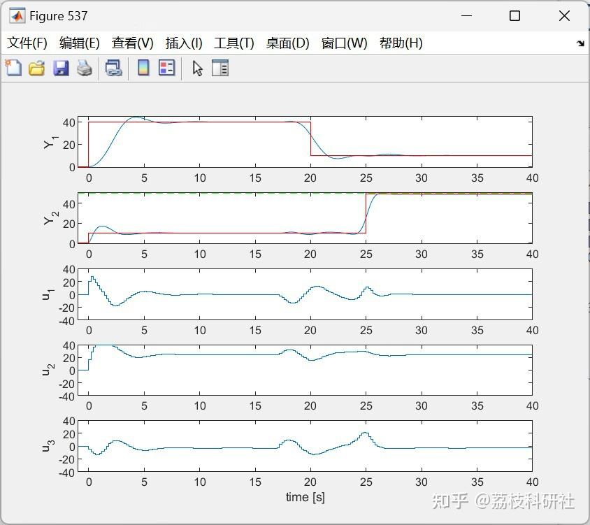Dock the figure using the corner arrow
The width and height of the screenshot is (590, 525).
pyautogui.click(x=580, y=43)
